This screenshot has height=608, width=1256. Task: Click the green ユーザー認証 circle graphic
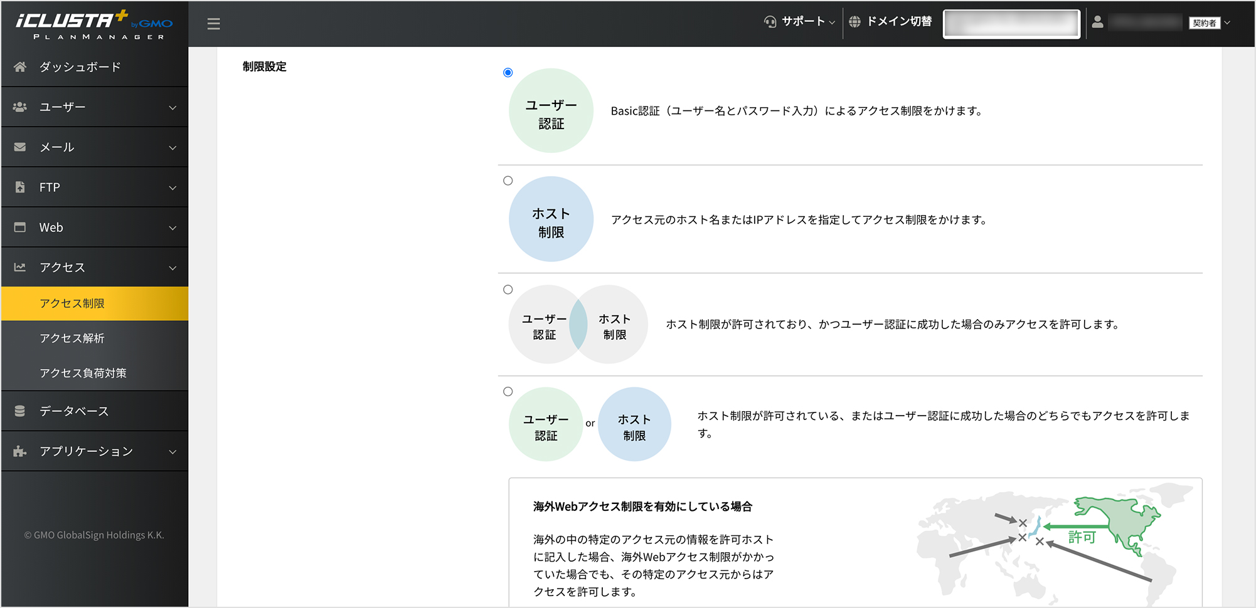pos(551,111)
